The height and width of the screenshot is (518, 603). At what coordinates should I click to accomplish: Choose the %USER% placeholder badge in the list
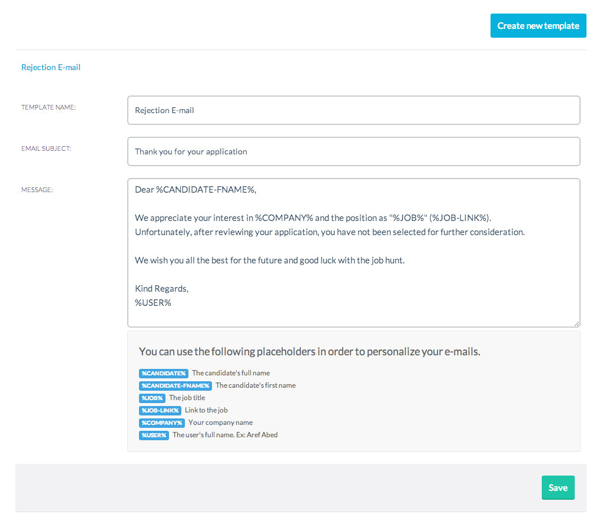[x=154, y=435]
